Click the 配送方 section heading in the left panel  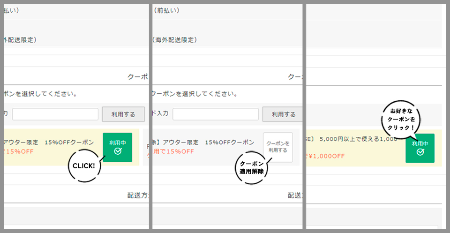click(138, 196)
